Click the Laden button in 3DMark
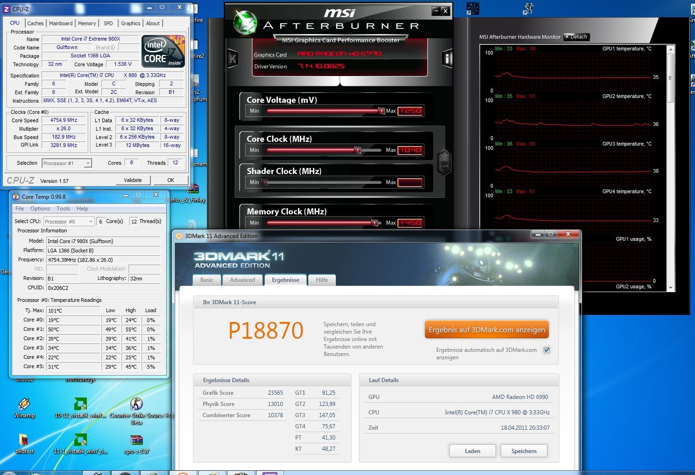 (x=473, y=451)
